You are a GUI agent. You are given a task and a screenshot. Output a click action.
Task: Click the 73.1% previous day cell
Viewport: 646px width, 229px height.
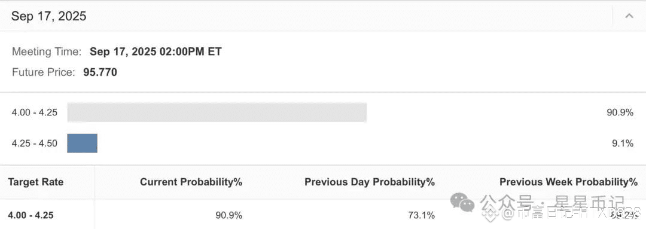(422, 215)
